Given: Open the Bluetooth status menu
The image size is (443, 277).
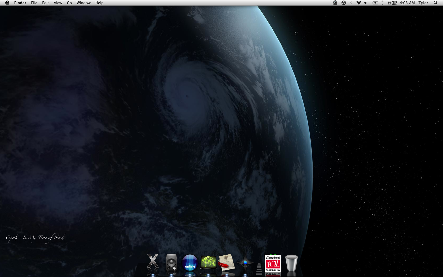Looking at the screenshot, I should pyautogui.click(x=351, y=3).
